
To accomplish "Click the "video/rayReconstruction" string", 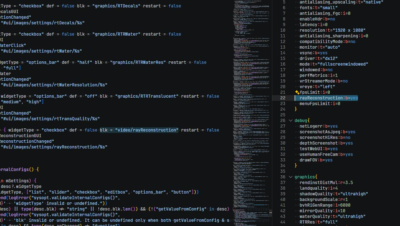I will click(147, 130).
